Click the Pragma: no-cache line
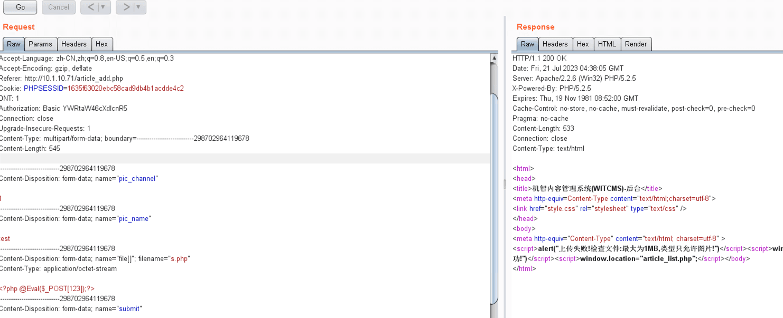This screenshot has height=318, width=783. coord(540,119)
